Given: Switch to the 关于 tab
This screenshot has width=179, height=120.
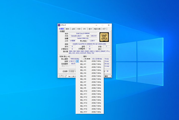Looking at the screenshot, I should click(104, 29).
